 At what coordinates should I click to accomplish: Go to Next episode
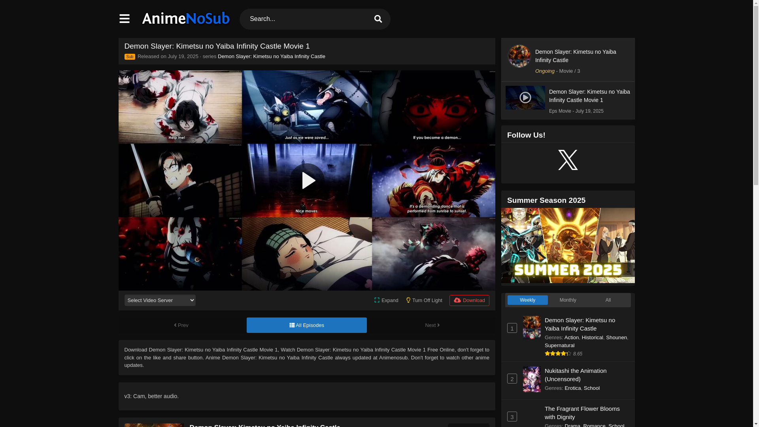(x=432, y=325)
